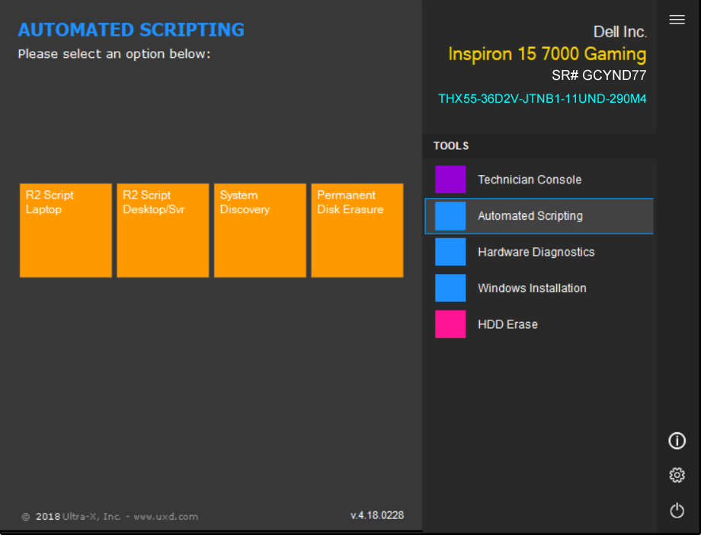Select the Automated Scripting label
Screen dimensions: 701x535
530,216
